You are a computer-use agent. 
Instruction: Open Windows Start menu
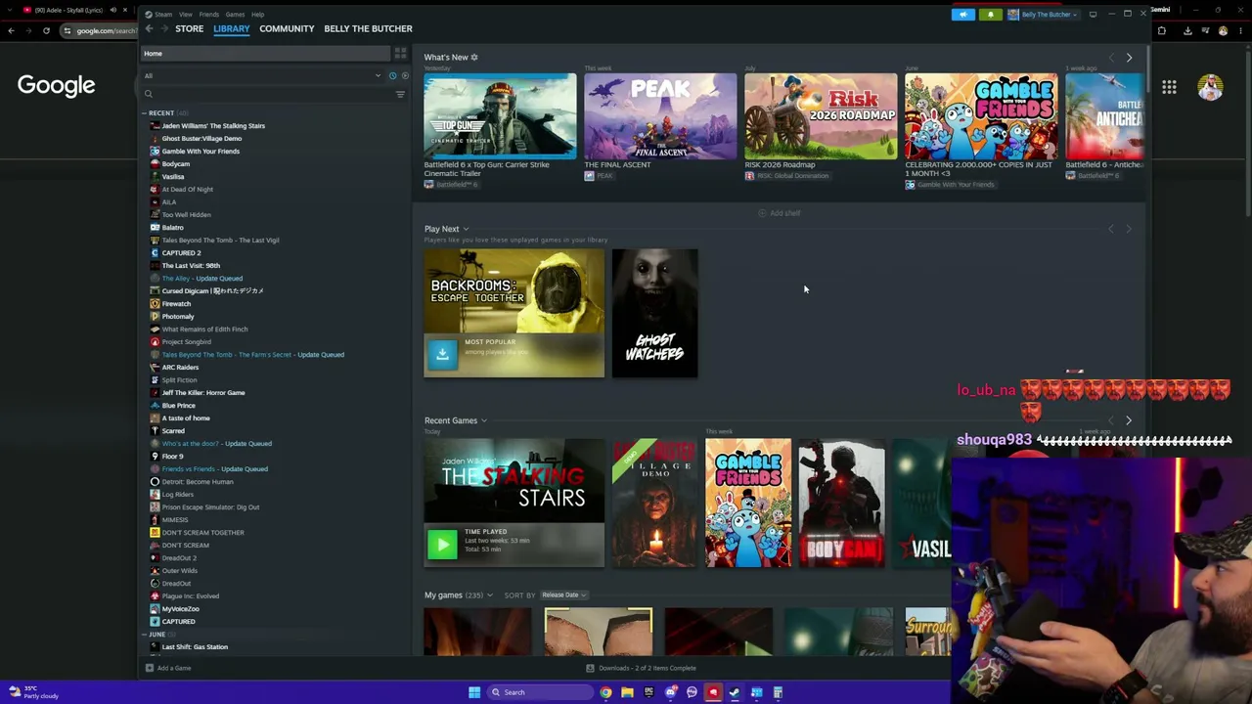pos(474,692)
